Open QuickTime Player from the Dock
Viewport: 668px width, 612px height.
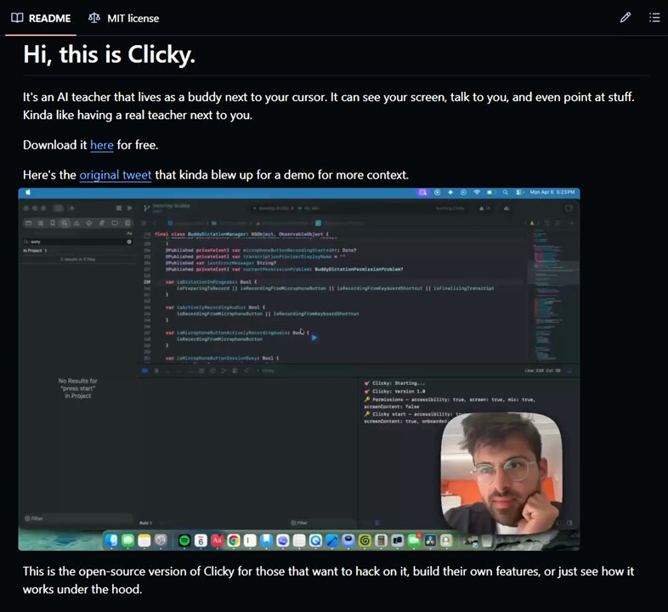coord(315,541)
